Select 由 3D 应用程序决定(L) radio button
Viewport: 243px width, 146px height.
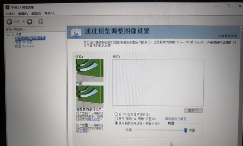pos(116,114)
